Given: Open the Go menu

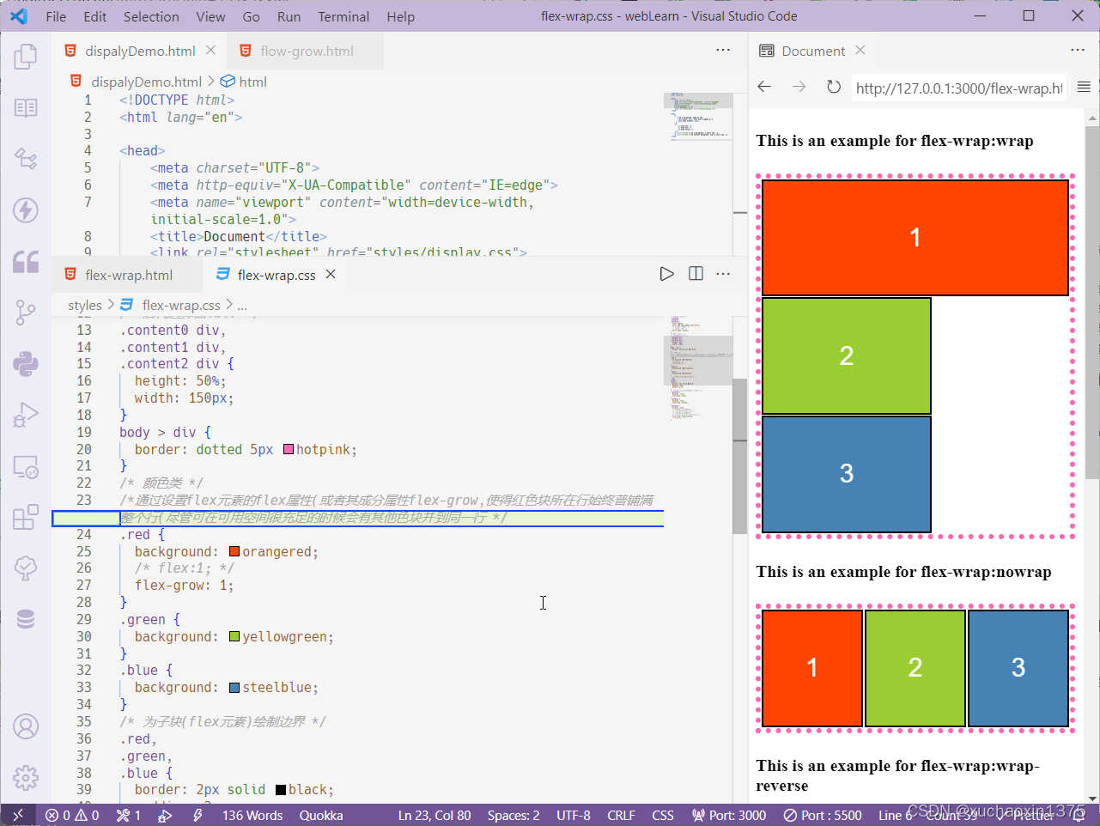Looking at the screenshot, I should coord(252,16).
